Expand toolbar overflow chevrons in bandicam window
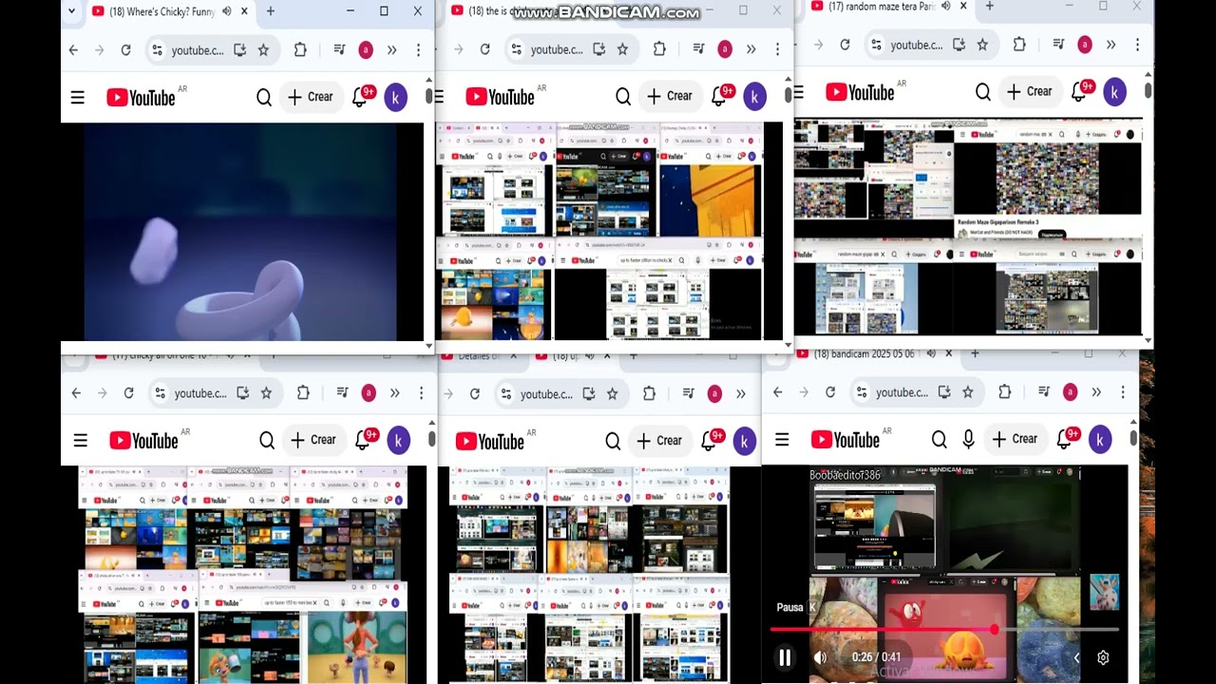The width and height of the screenshot is (1216, 684). click(1095, 392)
